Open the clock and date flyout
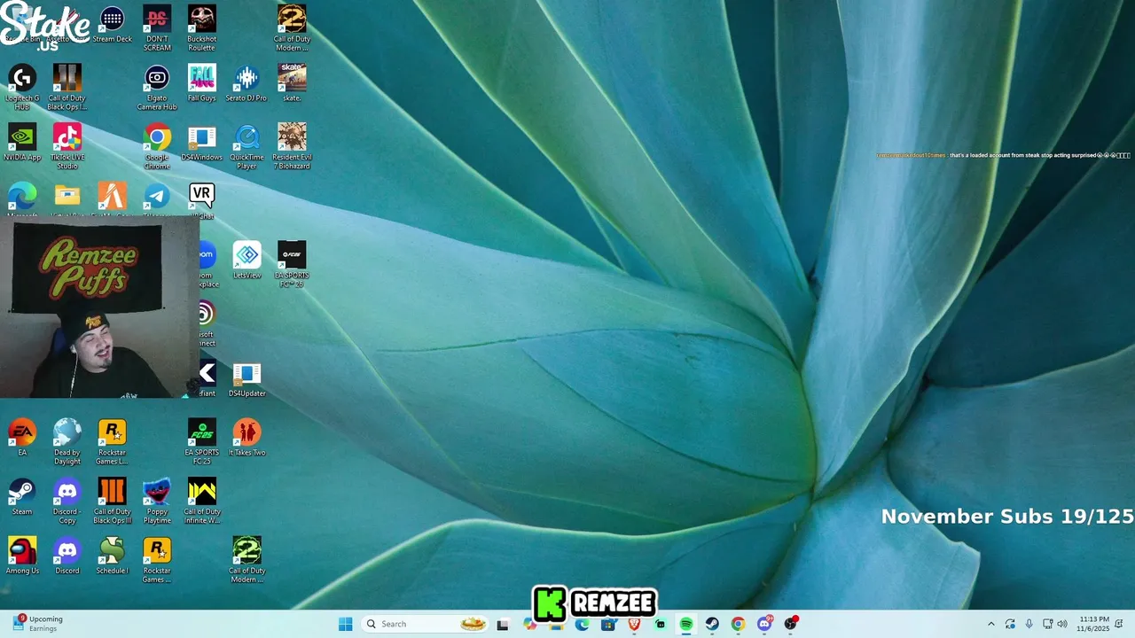Screen dimensions: 1135x638 click(x=1093, y=624)
